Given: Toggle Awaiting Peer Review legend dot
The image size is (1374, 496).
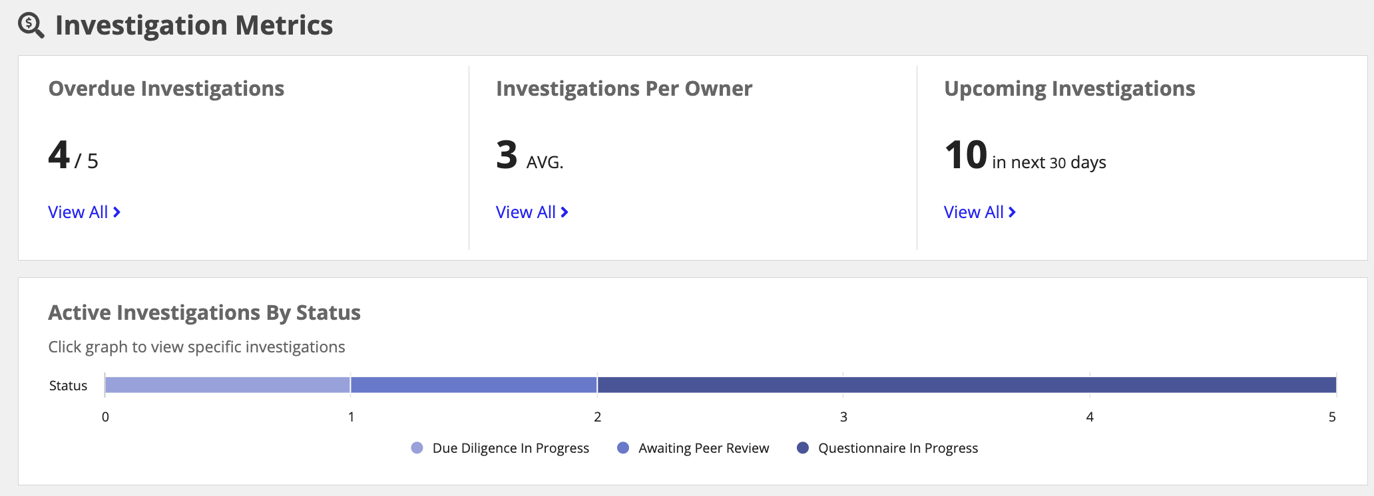Looking at the screenshot, I should (623, 448).
